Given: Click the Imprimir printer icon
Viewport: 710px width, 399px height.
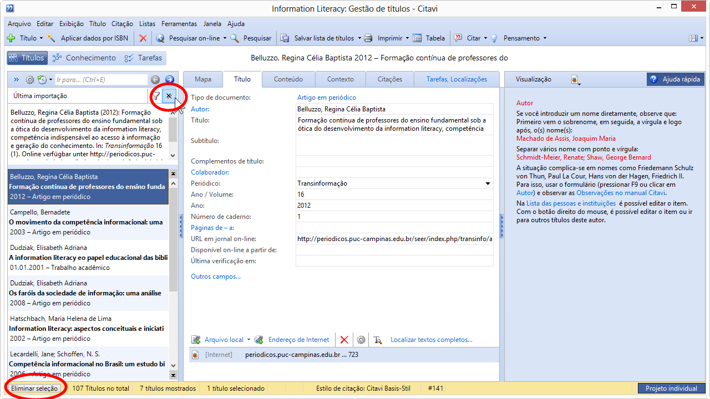Looking at the screenshot, I should pyautogui.click(x=368, y=38).
